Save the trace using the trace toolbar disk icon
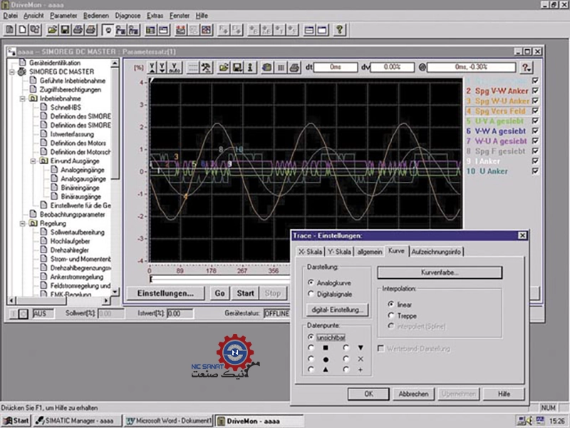The height and width of the screenshot is (428, 570). point(237,68)
